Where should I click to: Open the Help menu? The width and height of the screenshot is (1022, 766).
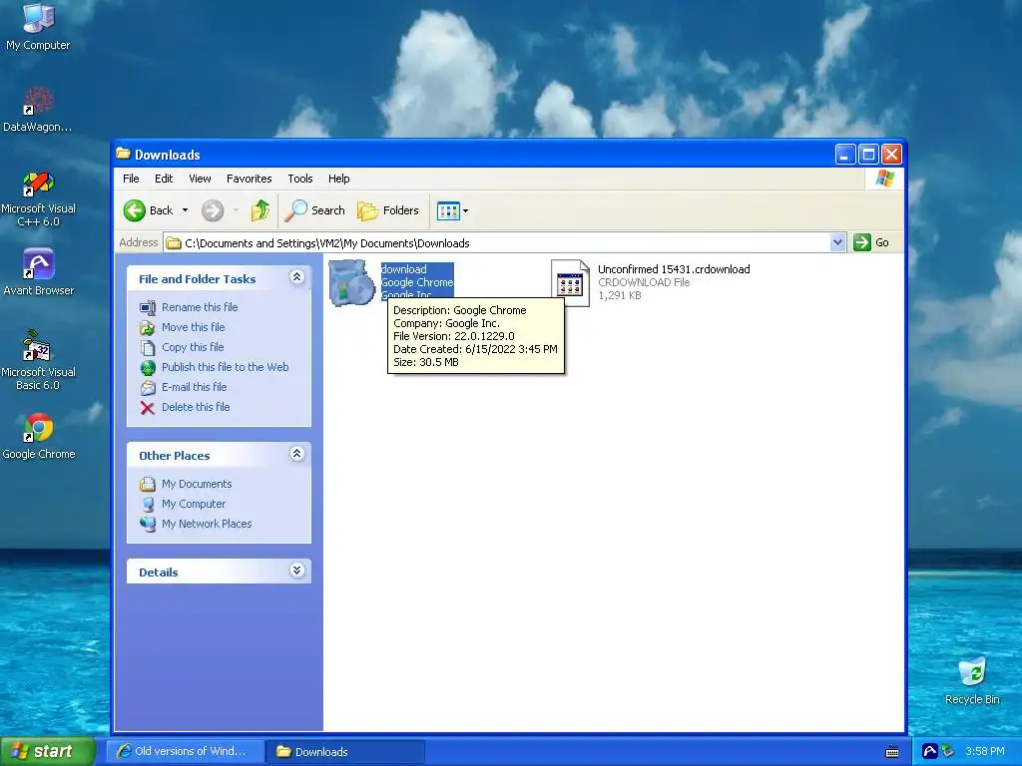[x=338, y=179]
